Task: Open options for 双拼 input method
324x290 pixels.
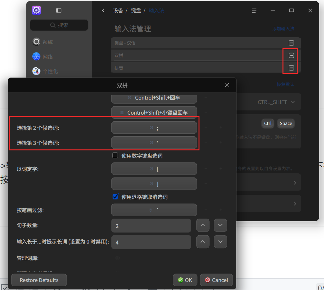Action: click(291, 55)
